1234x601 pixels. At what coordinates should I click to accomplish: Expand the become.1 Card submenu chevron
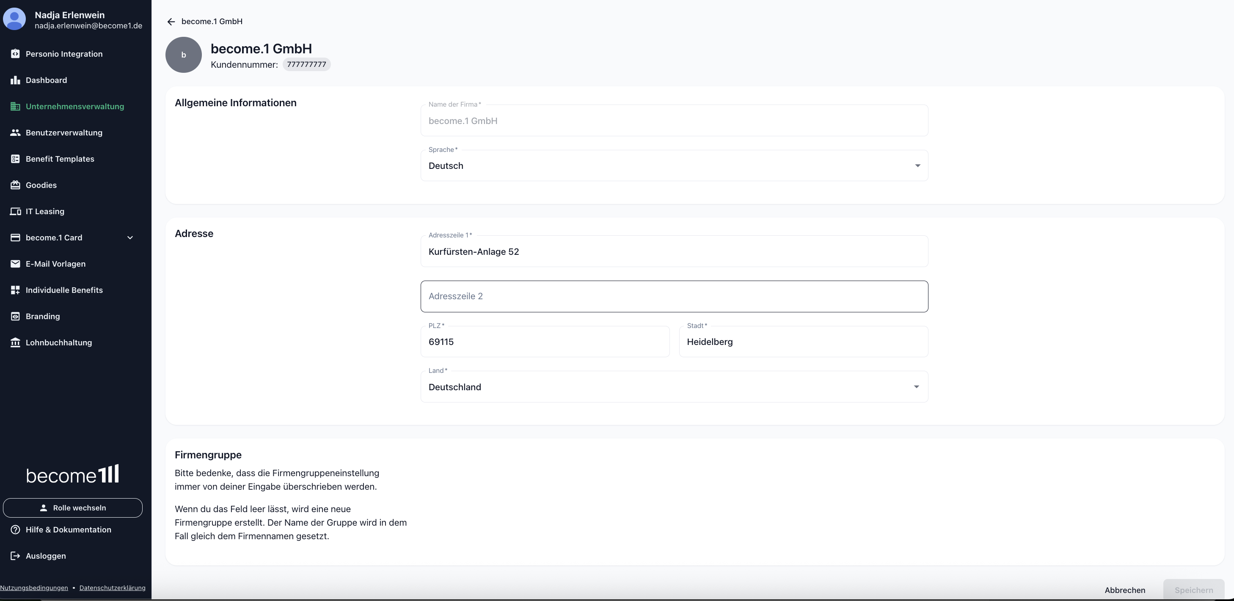click(130, 238)
